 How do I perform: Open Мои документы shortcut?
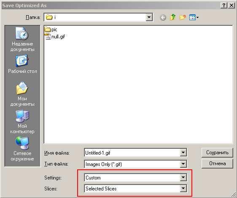(x=22, y=94)
